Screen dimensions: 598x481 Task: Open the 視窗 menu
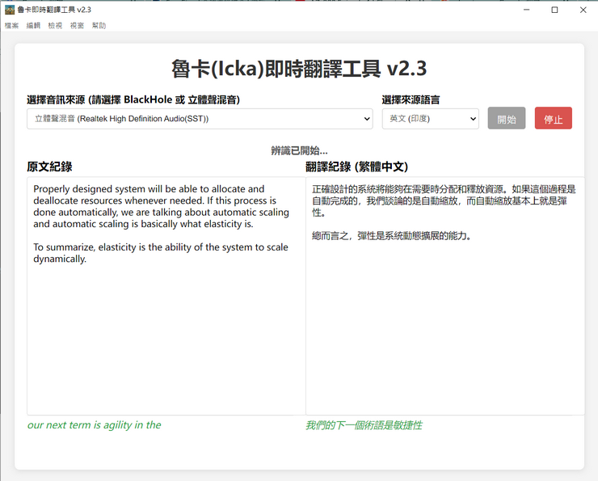click(77, 26)
